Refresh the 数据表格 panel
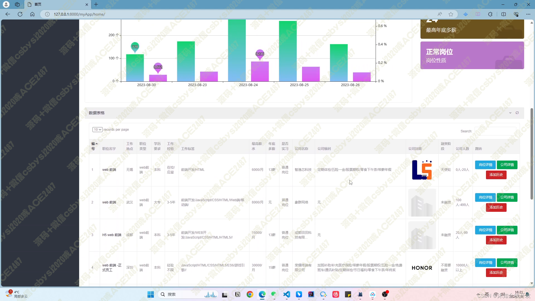The width and height of the screenshot is (535, 301). 517,113
